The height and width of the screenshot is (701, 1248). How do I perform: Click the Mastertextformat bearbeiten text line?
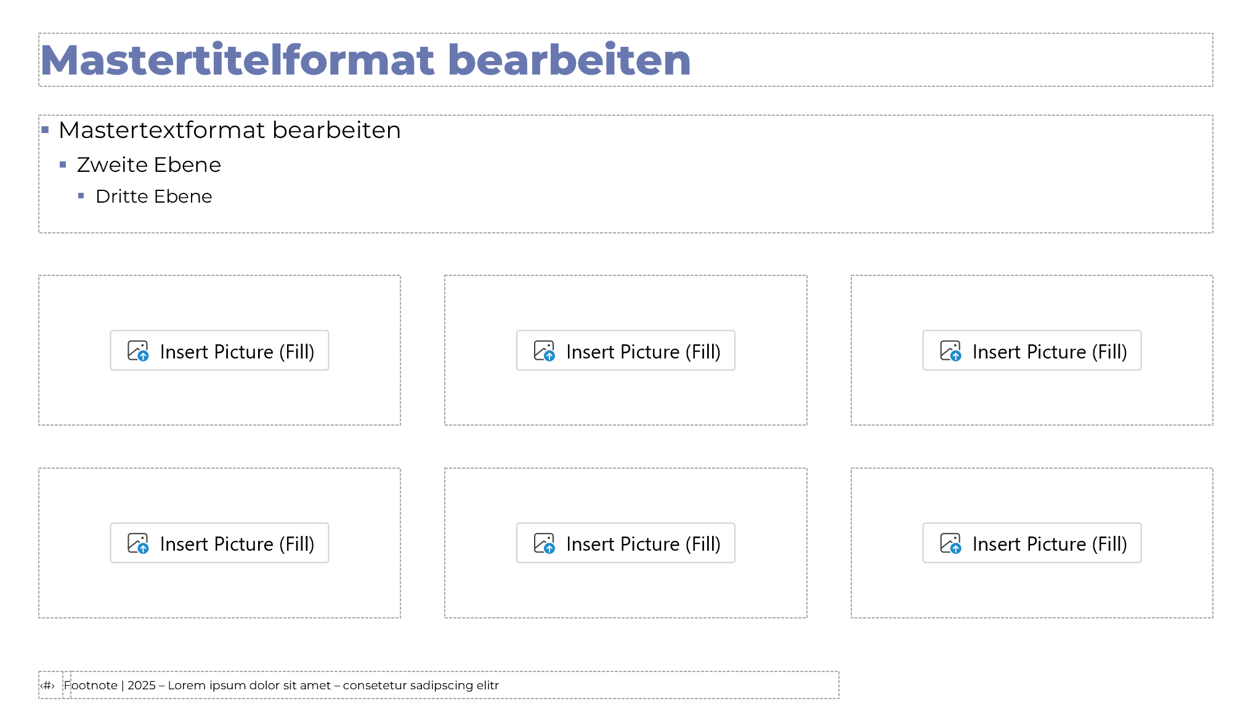click(229, 131)
